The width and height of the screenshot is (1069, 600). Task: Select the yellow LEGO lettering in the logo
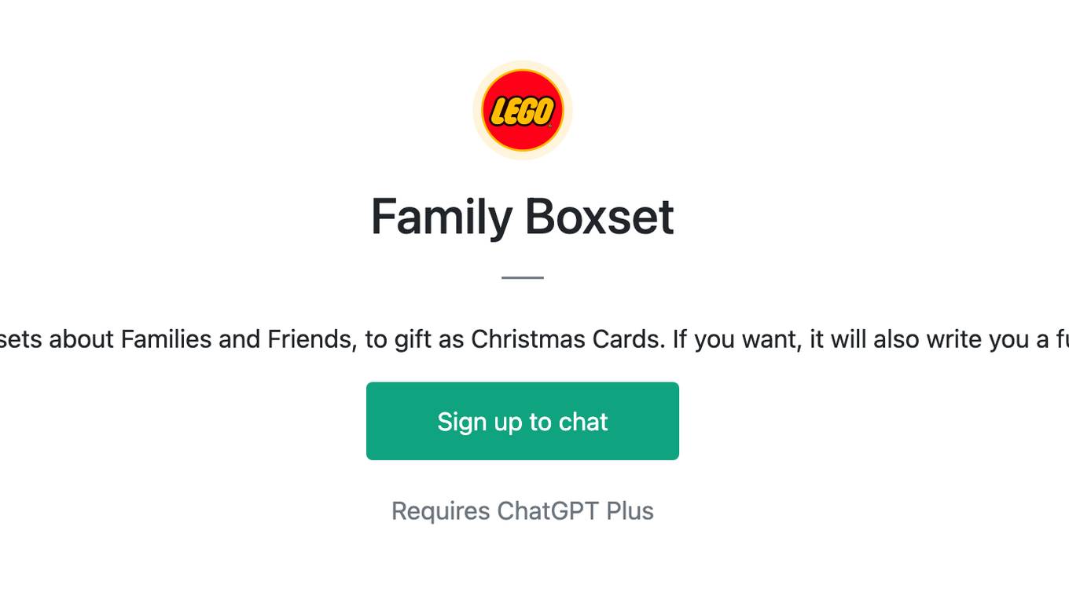click(x=522, y=112)
